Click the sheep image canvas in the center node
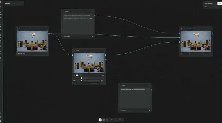 click(x=89, y=63)
